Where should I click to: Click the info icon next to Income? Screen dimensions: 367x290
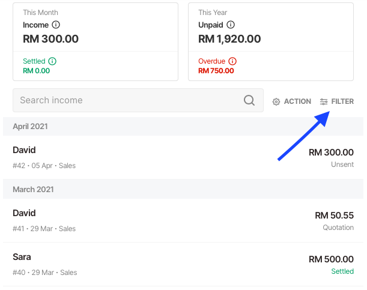pyautogui.click(x=56, y=25)
